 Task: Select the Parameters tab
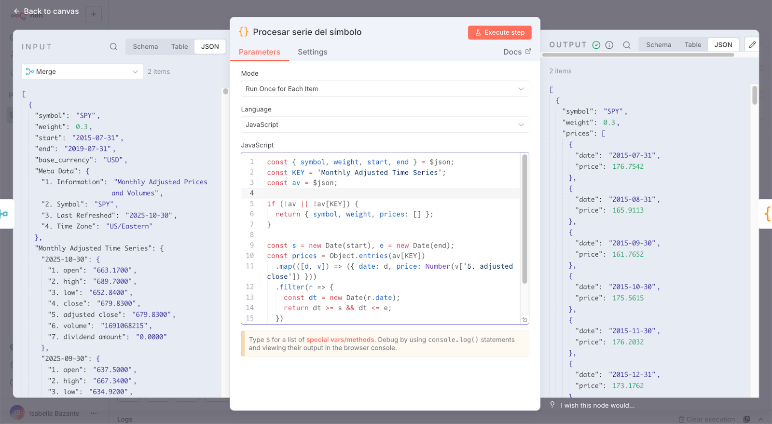point(259,52)
